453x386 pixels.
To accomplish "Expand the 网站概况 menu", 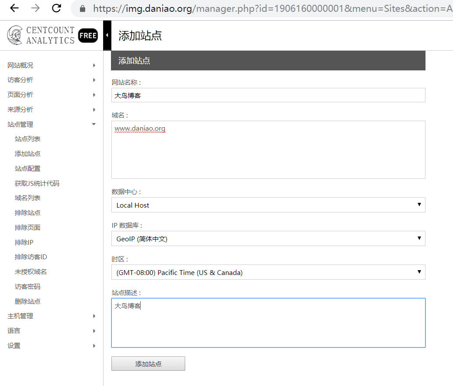I will point(52,65).
